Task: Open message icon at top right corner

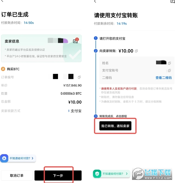Action: coord(173,1)
